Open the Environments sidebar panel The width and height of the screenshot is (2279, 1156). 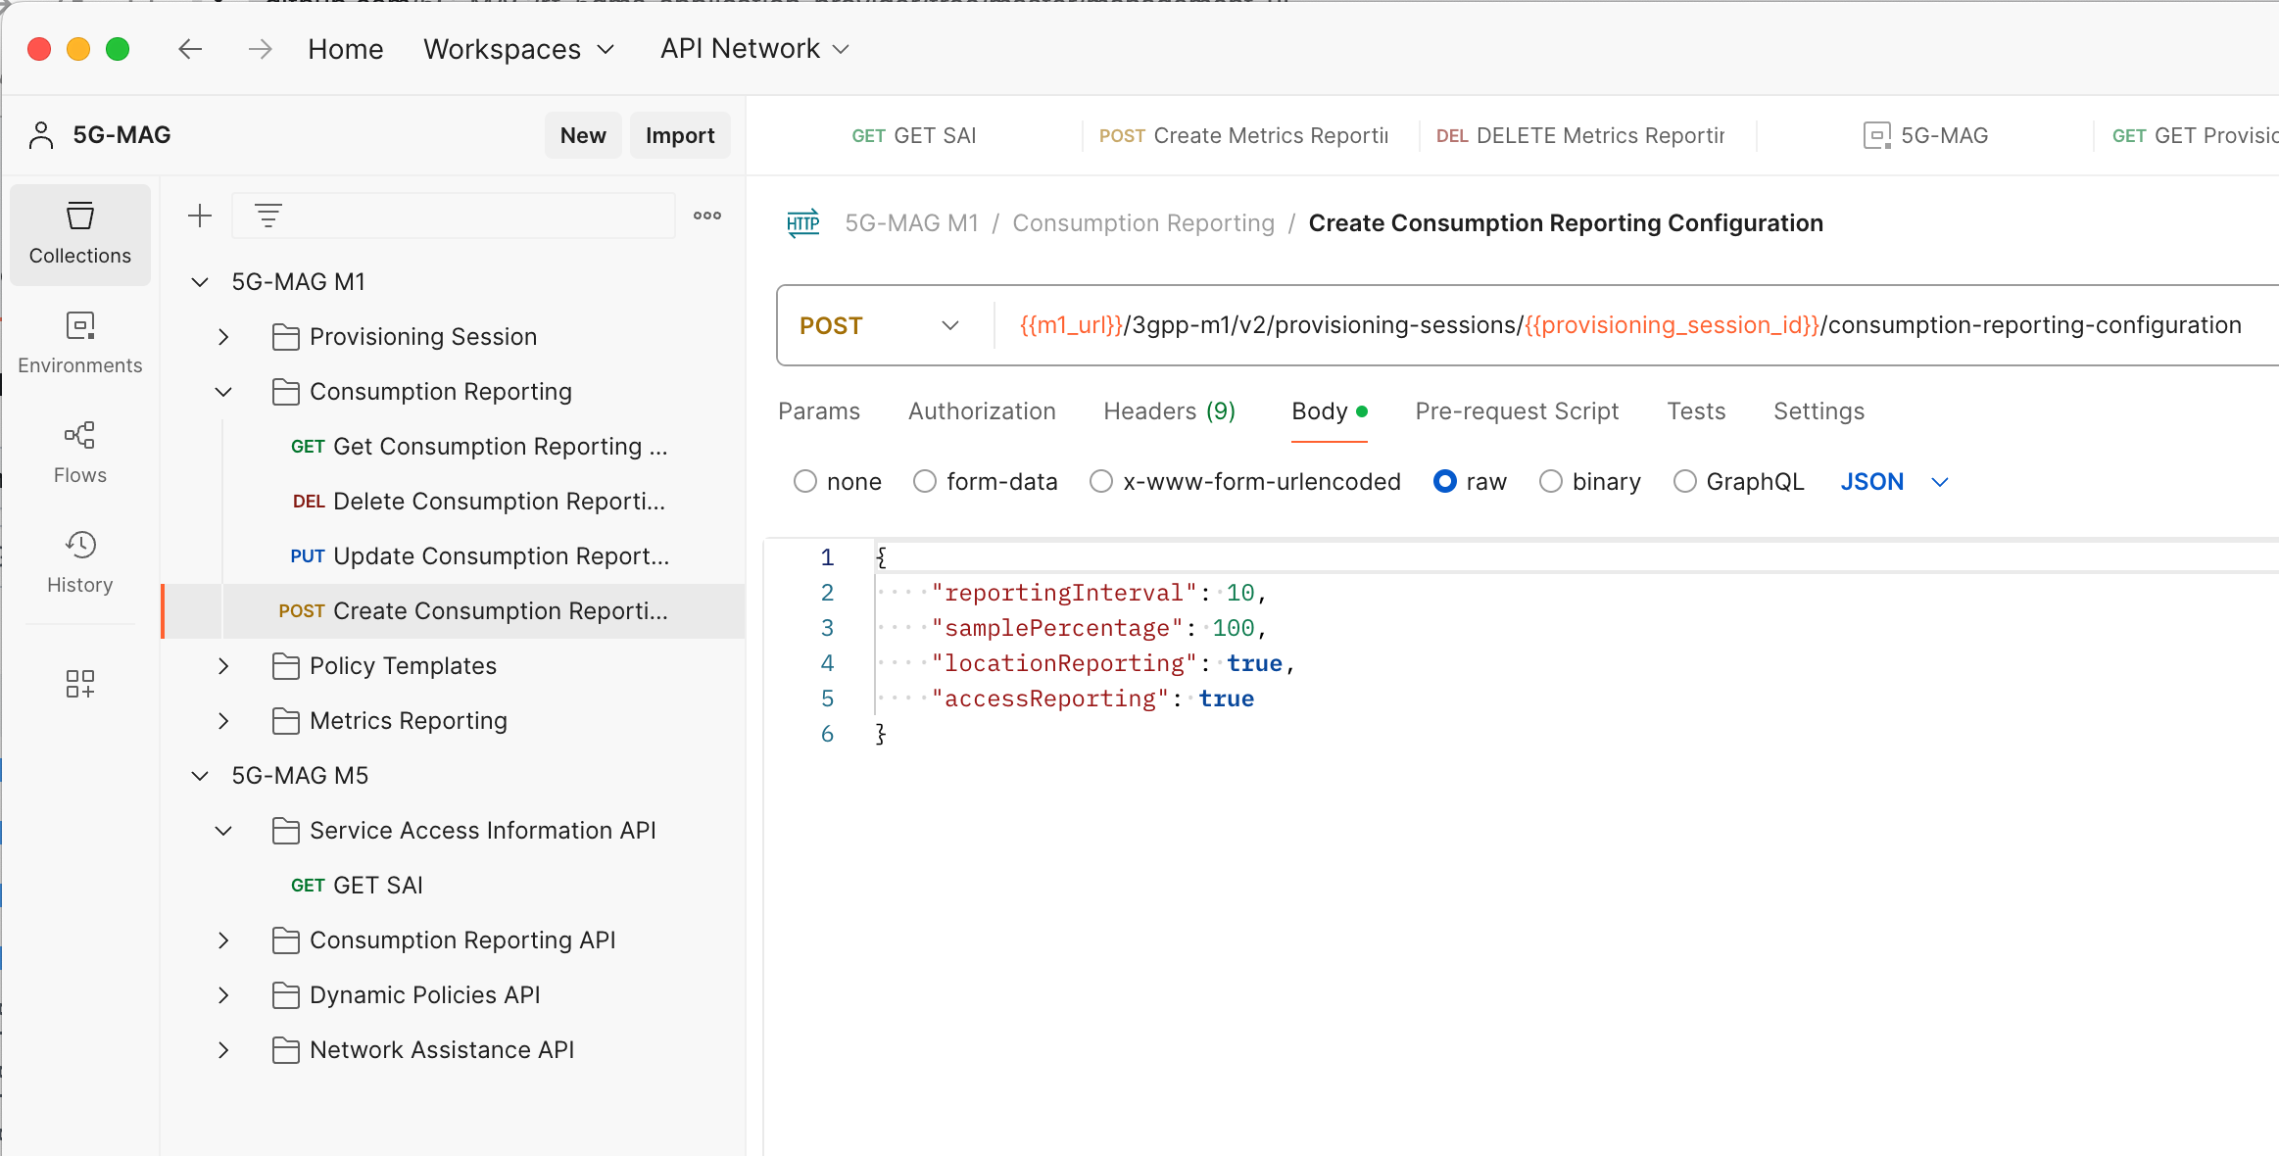79,341
